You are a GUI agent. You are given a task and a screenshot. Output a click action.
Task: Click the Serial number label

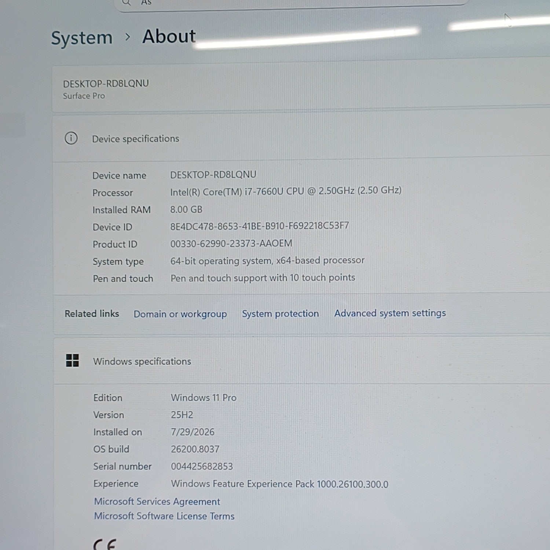click(x=122, y=466)
